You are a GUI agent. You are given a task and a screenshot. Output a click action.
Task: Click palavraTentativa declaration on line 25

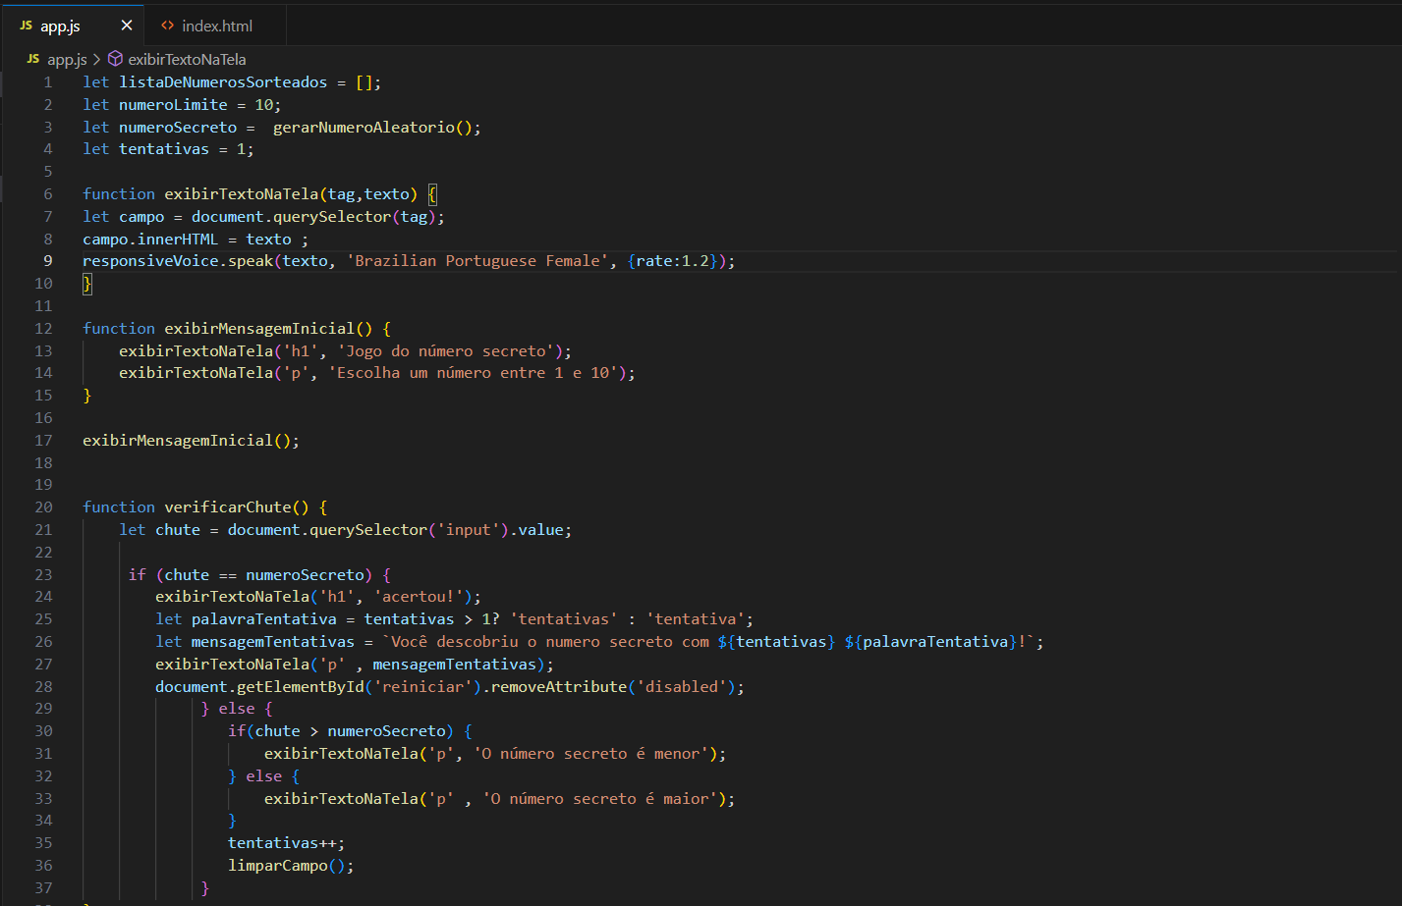(264, 619)
